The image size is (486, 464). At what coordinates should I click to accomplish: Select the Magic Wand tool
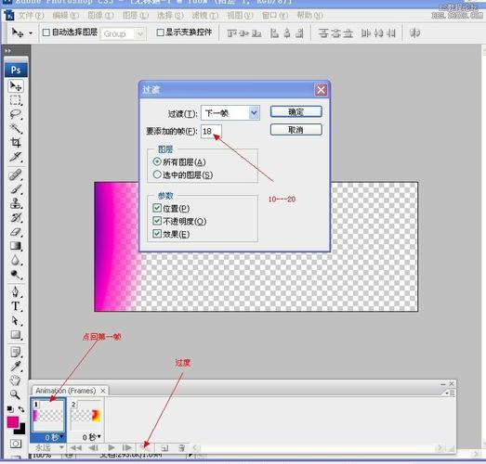pos(16,128)
